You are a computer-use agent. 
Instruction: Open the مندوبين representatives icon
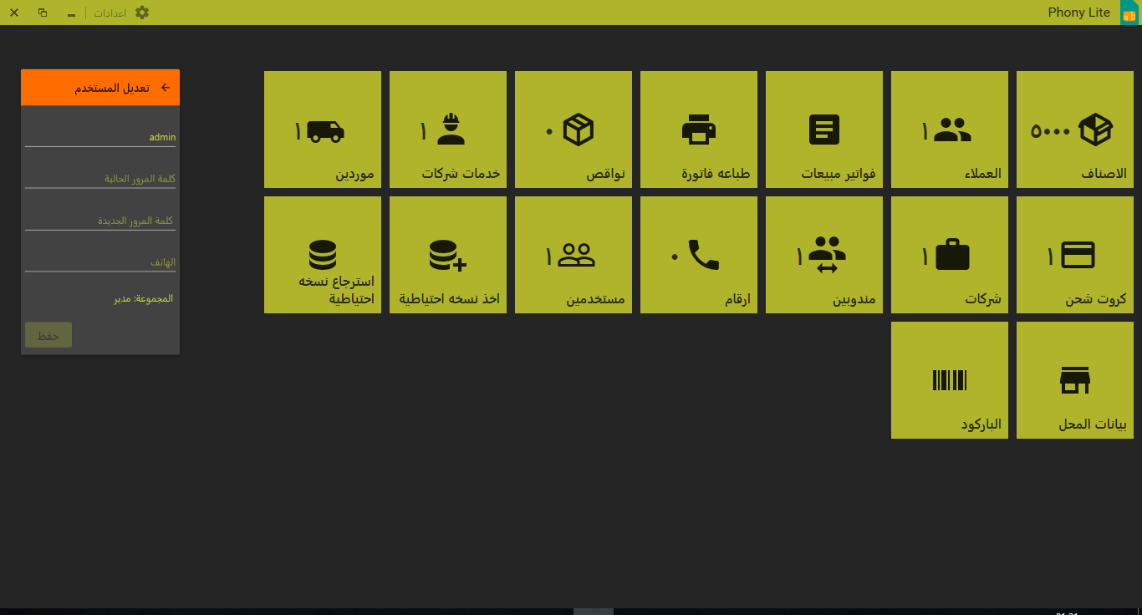[x=828, y=255]
